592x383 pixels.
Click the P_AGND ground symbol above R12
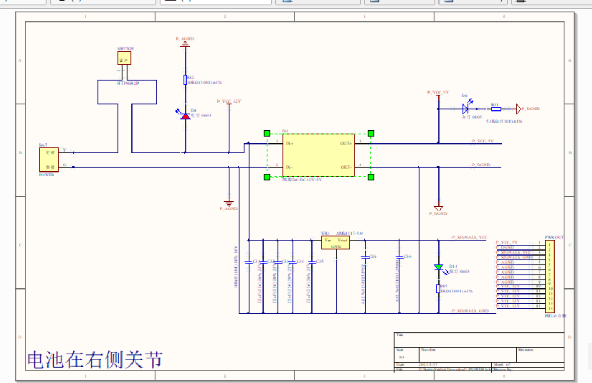185,44
